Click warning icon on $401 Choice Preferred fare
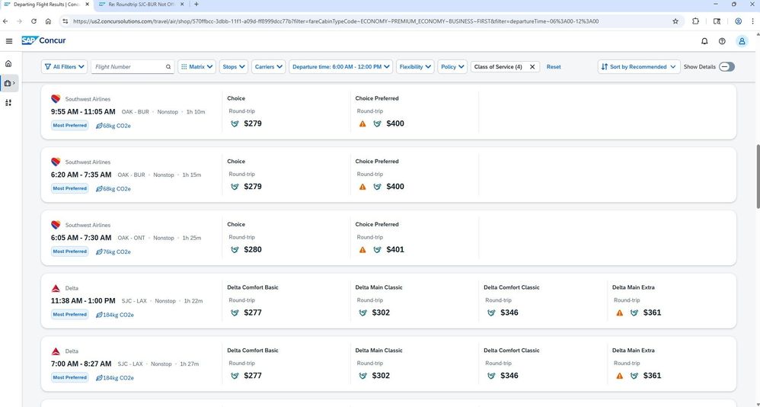This screenshot has width=760, height=407. 362,250
